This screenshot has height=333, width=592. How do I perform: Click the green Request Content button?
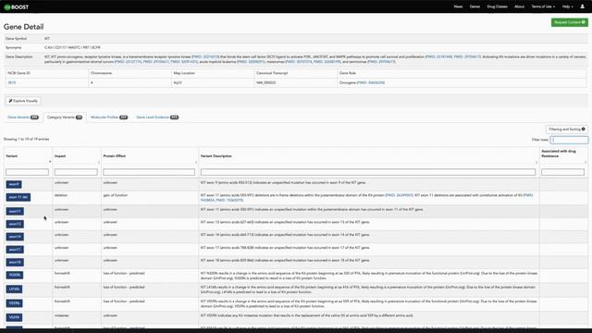click(x=570, y=22)
